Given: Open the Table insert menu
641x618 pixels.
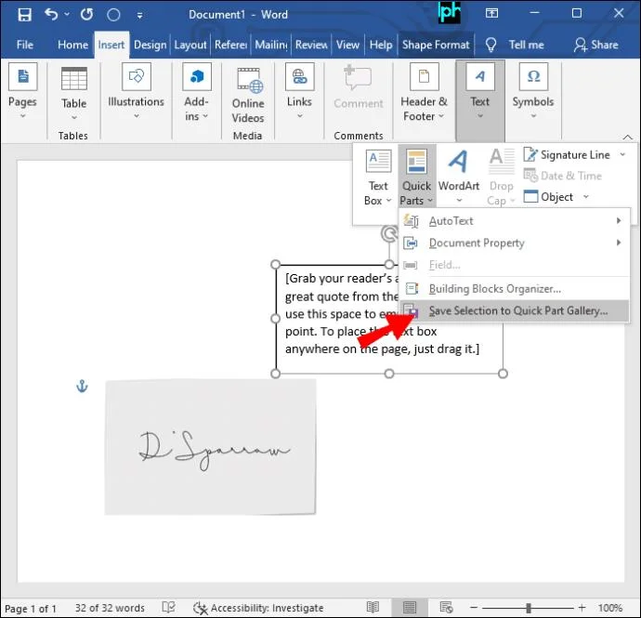Looking at the screenshot, I should pos(73,93).
